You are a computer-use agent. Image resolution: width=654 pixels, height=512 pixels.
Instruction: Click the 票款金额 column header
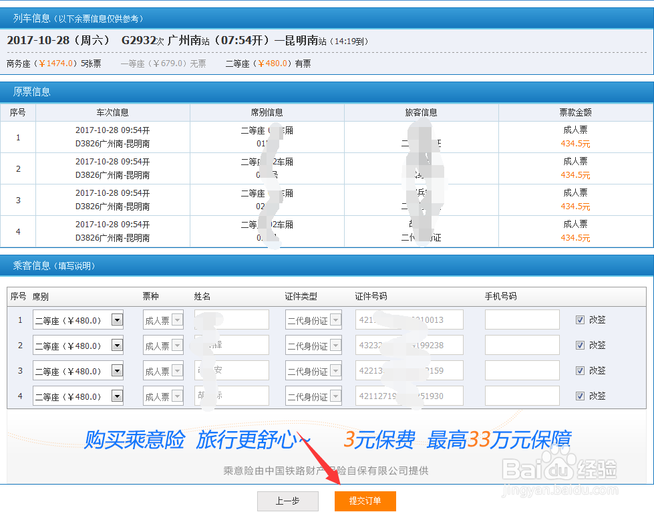(576, 112)
